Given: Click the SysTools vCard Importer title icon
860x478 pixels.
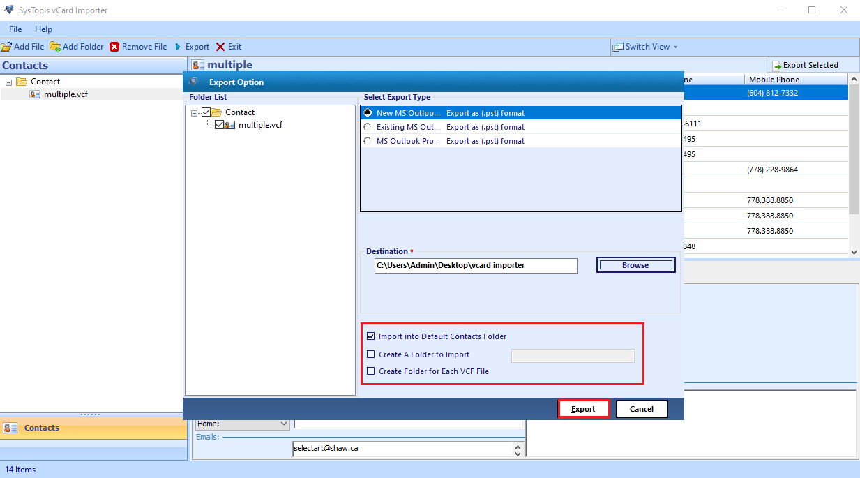Looking at the screenshot, I should [8, 10].
